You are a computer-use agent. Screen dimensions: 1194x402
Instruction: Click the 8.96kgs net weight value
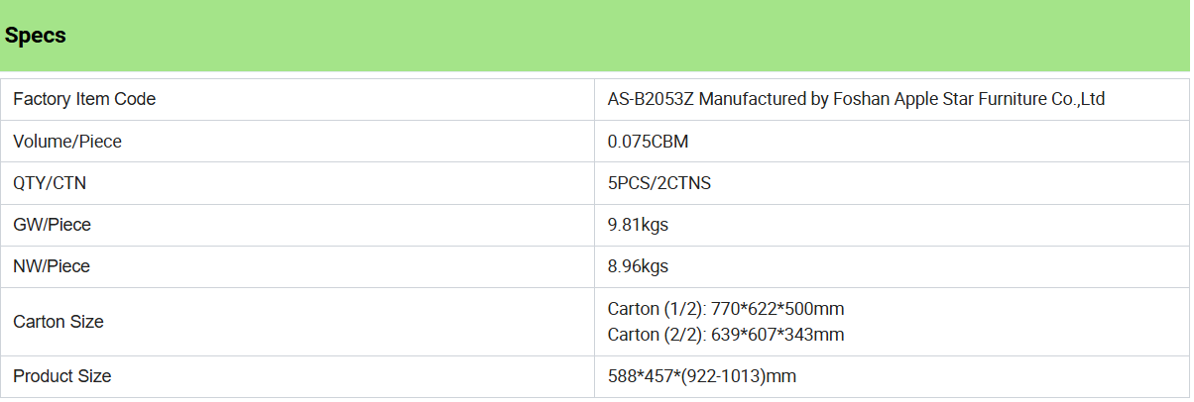tap(638, 266)
